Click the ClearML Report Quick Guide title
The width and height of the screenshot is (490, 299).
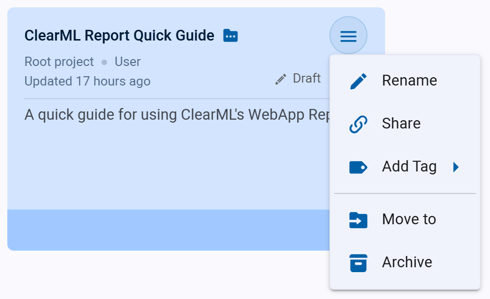point(119,35)
